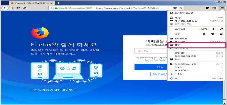
Task: Select 인쇄 (print) menu item
Action: coord(196,59)
